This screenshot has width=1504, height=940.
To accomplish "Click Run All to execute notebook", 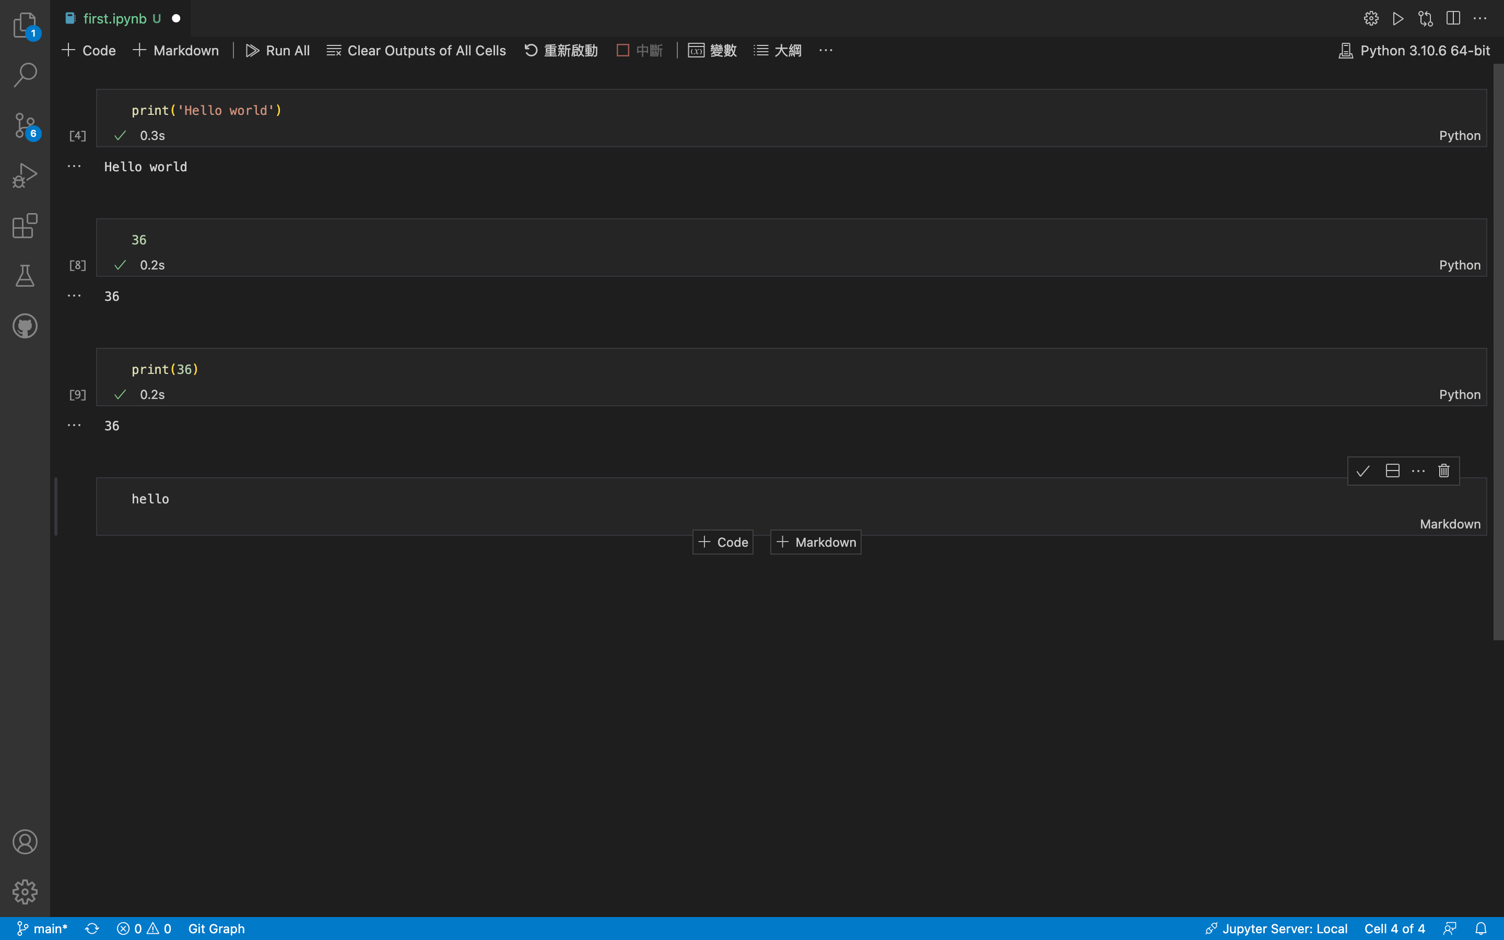I will pos(278,50).
